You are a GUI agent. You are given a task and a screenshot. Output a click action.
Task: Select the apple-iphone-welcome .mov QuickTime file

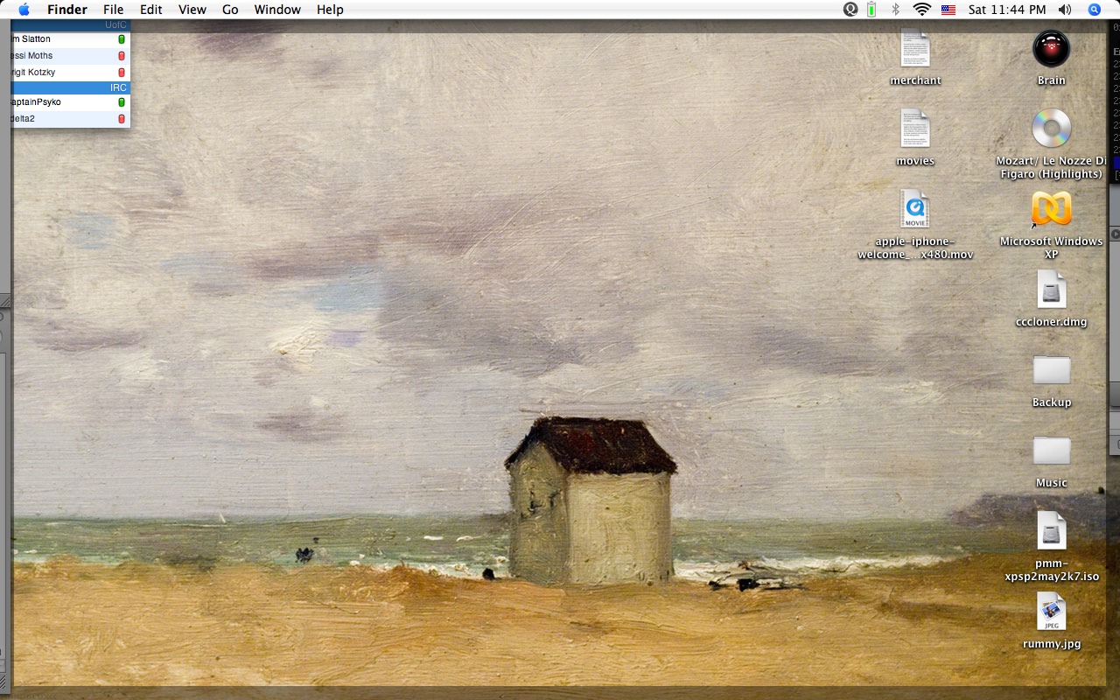pyautogui.click(x=915, y=209)
